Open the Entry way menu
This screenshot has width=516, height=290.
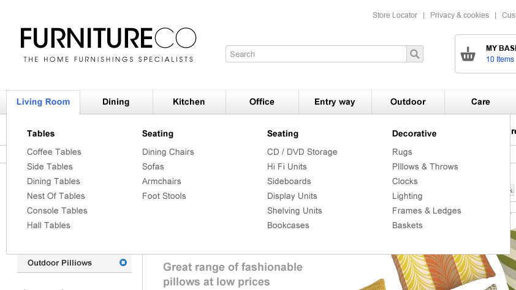[x=335, y=102]
